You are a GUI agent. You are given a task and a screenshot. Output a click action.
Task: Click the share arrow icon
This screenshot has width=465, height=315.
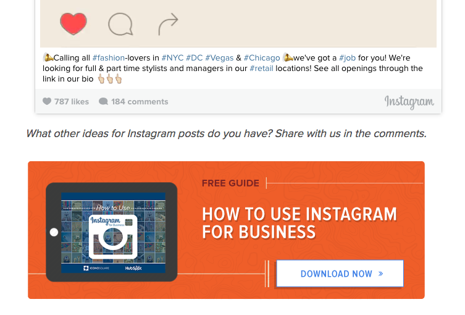(167, 25)
